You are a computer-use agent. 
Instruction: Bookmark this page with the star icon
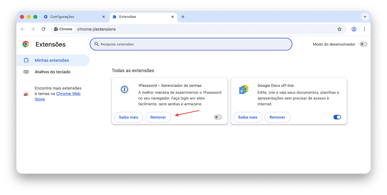[x=340, y=29]
